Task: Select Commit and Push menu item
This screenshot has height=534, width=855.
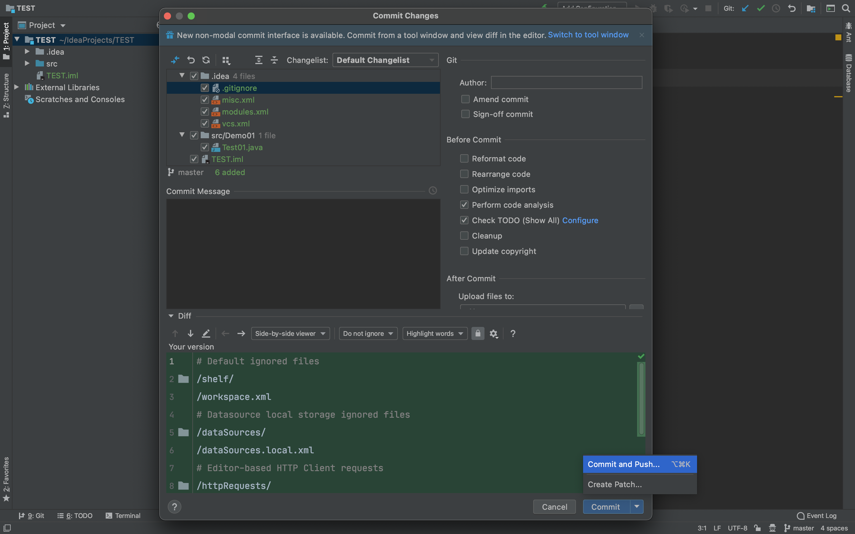Action: click(x=624, y=465)
